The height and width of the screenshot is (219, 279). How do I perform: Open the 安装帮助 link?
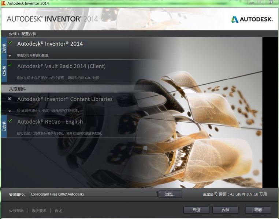16,211
